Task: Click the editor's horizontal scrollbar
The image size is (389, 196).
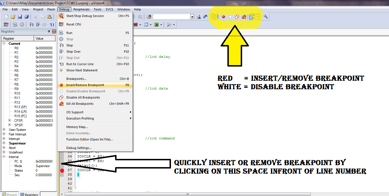Action: pos(187,195)
